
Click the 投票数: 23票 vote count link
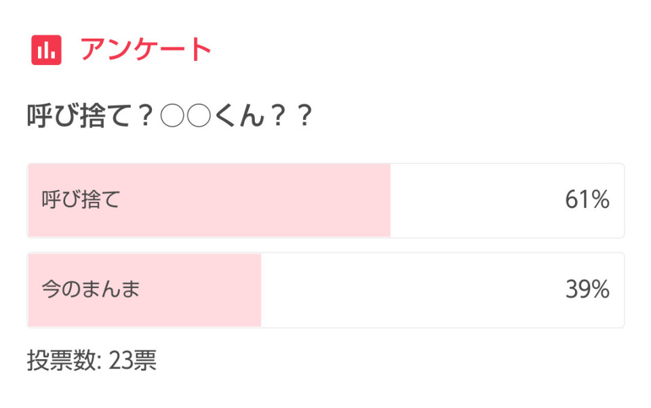tap(93, 362)
